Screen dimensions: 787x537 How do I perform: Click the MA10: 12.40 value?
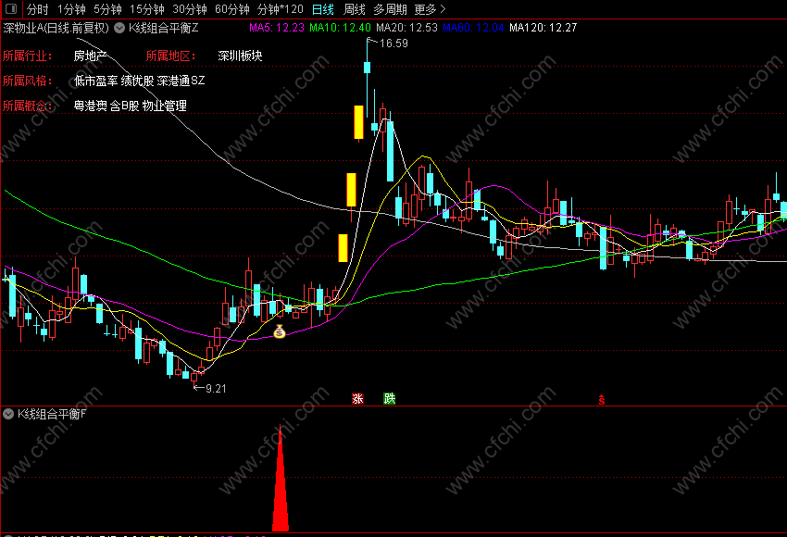[340, 28]
